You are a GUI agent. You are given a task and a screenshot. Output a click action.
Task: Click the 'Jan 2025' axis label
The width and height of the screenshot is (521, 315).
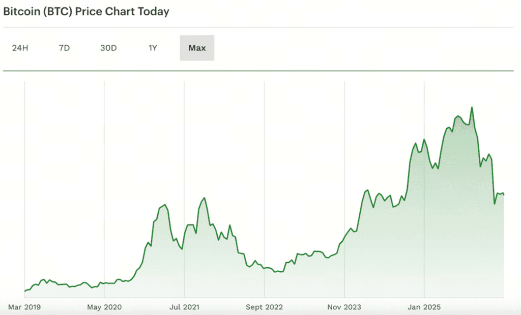(x=424, y=307)
